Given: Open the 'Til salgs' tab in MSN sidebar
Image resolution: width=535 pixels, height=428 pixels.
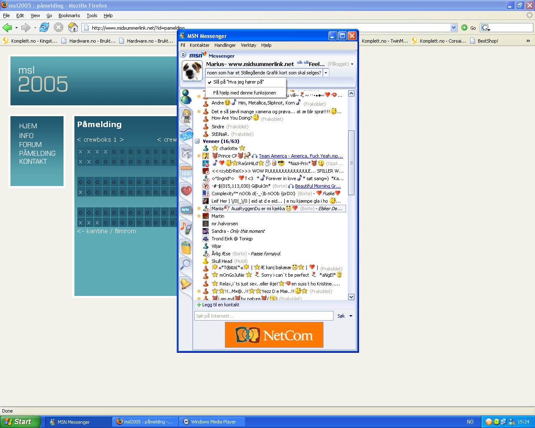Looking at the screenshot, I should [x=186, y=134].
